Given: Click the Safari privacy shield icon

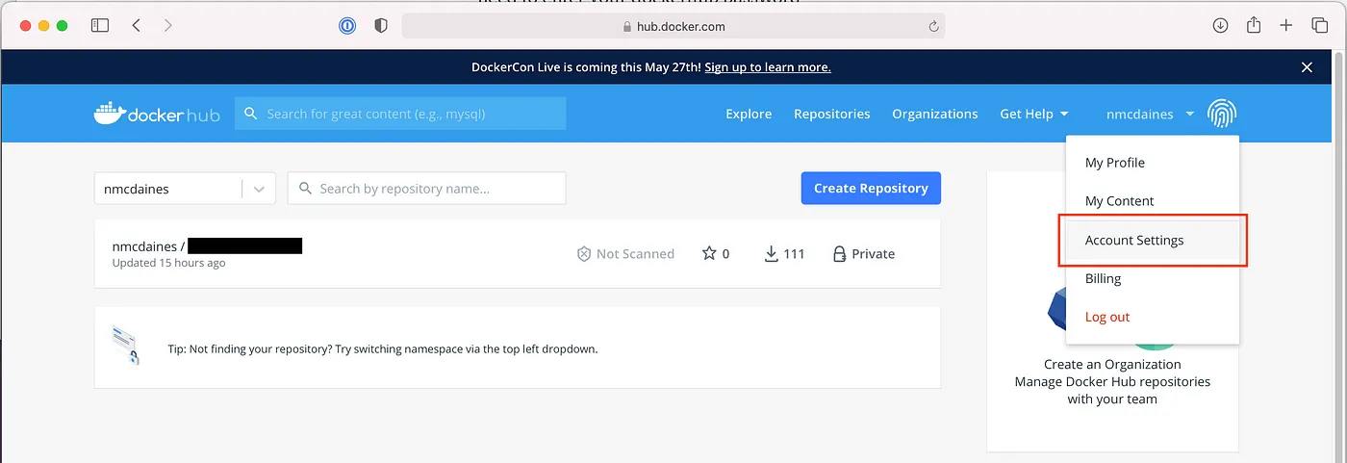Looking at the screenshot, I should pyautogui.click(x=381, y=26).
